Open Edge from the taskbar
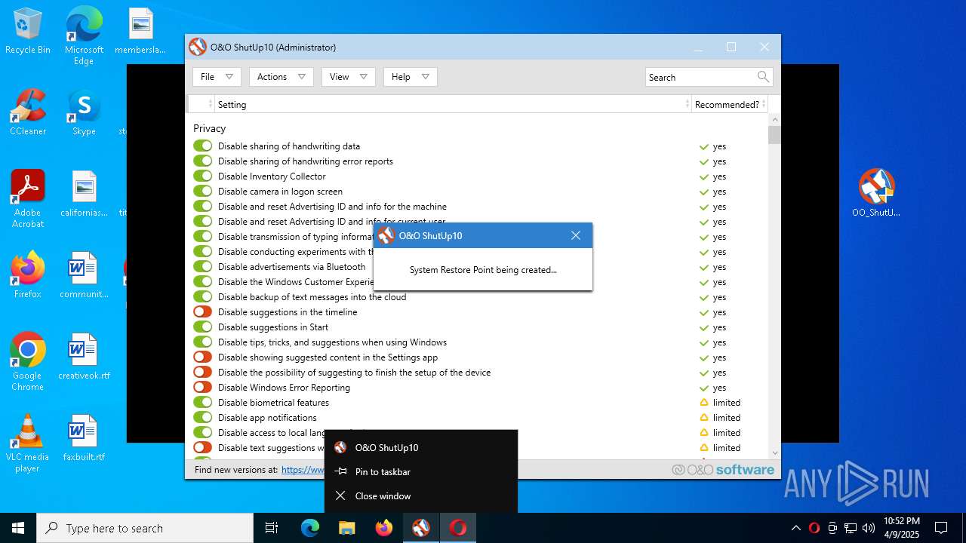Screen dimensions: 966x543 click(x=310, y=528)
